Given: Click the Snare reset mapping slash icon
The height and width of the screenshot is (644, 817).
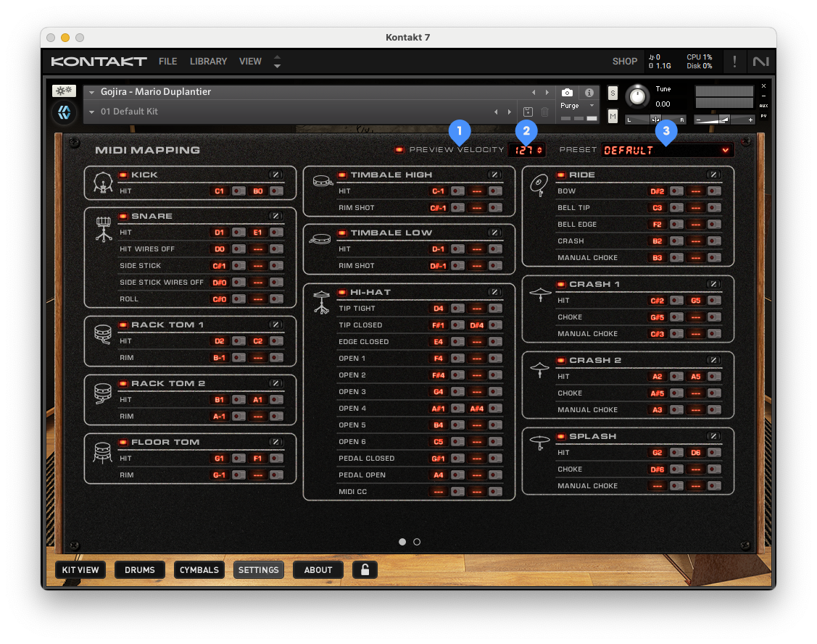Looking at the screenshot, I should (275, 216).
